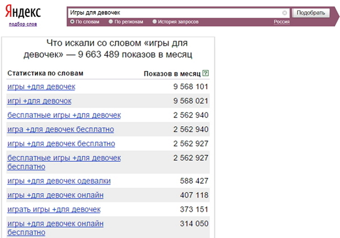Click the Яндекс logo

(x=22, y=12)
